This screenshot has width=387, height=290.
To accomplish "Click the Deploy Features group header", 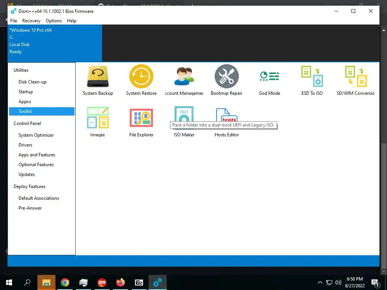I will coord(29,187).
